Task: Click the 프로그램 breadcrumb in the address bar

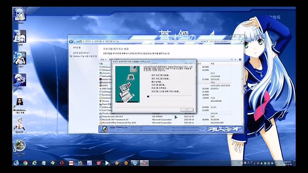Action: coord(98,41)
